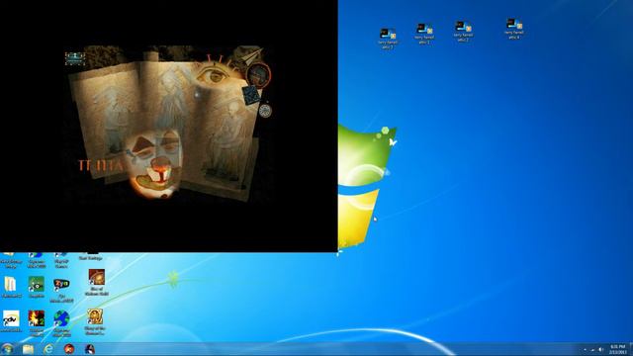Click the dark penguin-like taskbar icon
The image size is (633, 356).
[x=90, y=349]
